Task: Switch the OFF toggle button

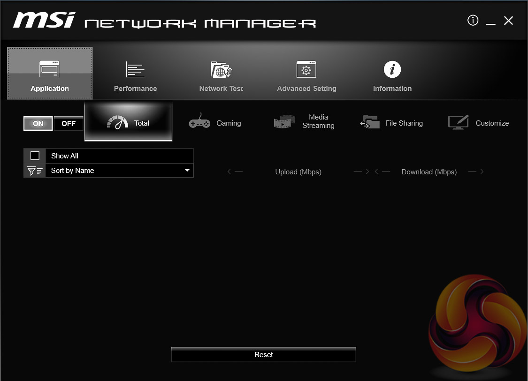Action: click(69, 124)
